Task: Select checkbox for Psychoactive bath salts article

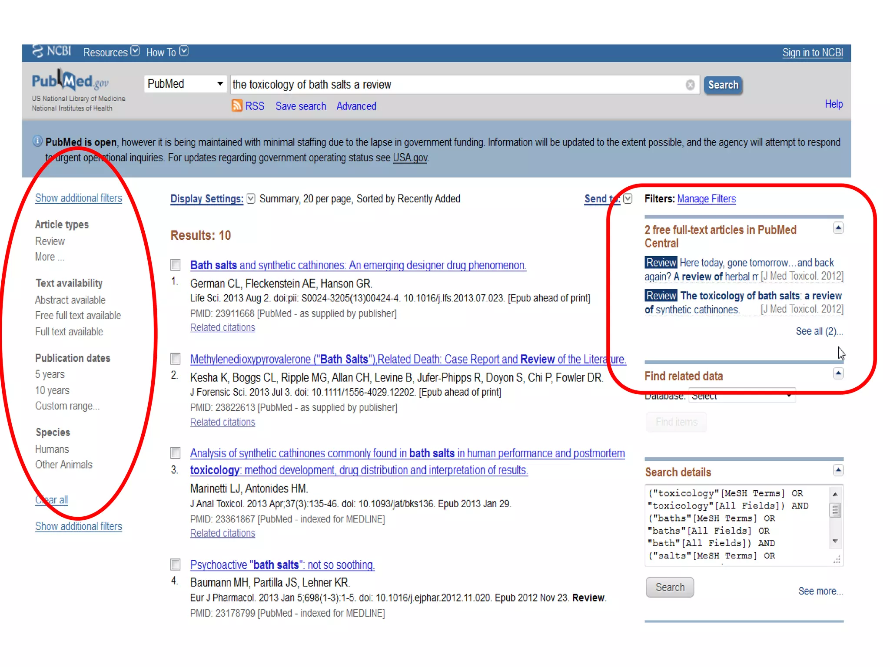Action: point(176,564)
